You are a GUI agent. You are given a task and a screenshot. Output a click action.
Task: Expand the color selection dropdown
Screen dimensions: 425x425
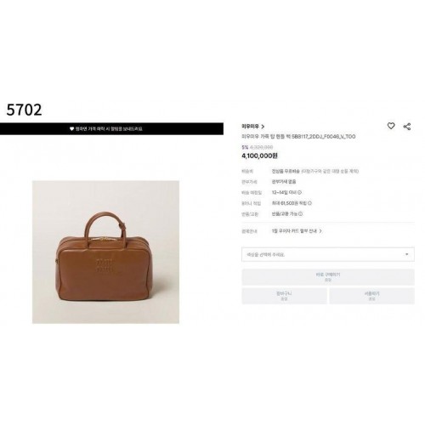pyautogui.click(x=328, y=254)
